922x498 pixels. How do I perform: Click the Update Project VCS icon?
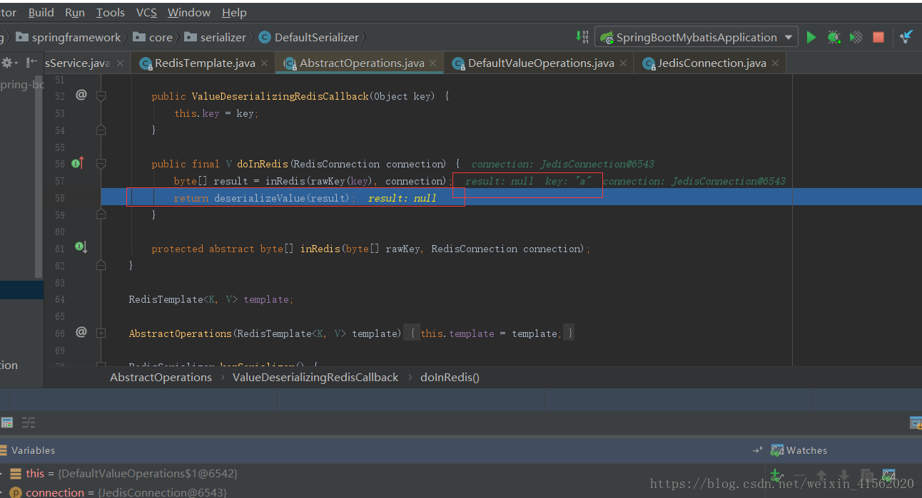[906, 37]
